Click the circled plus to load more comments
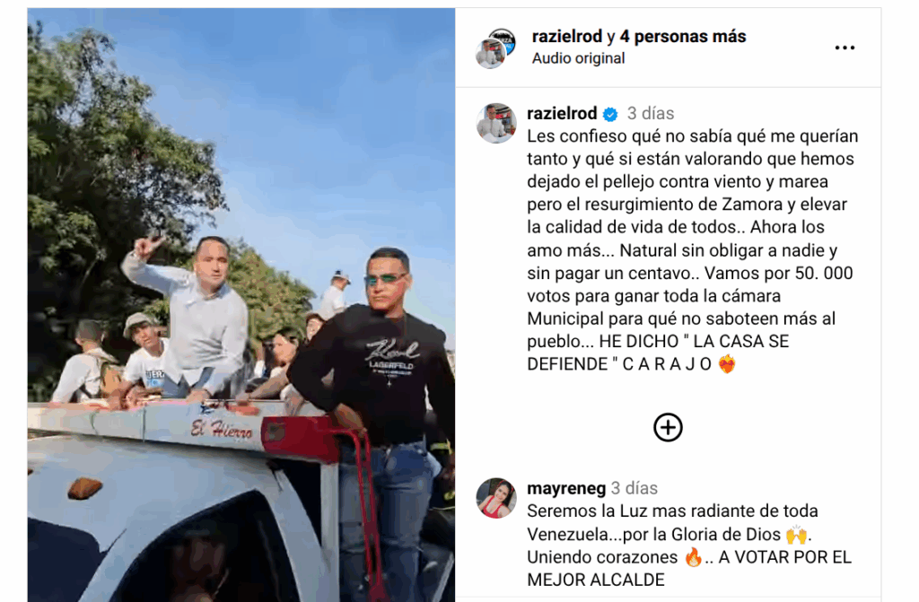The width and height of the screenshot is (919, 602). point(668,427)
